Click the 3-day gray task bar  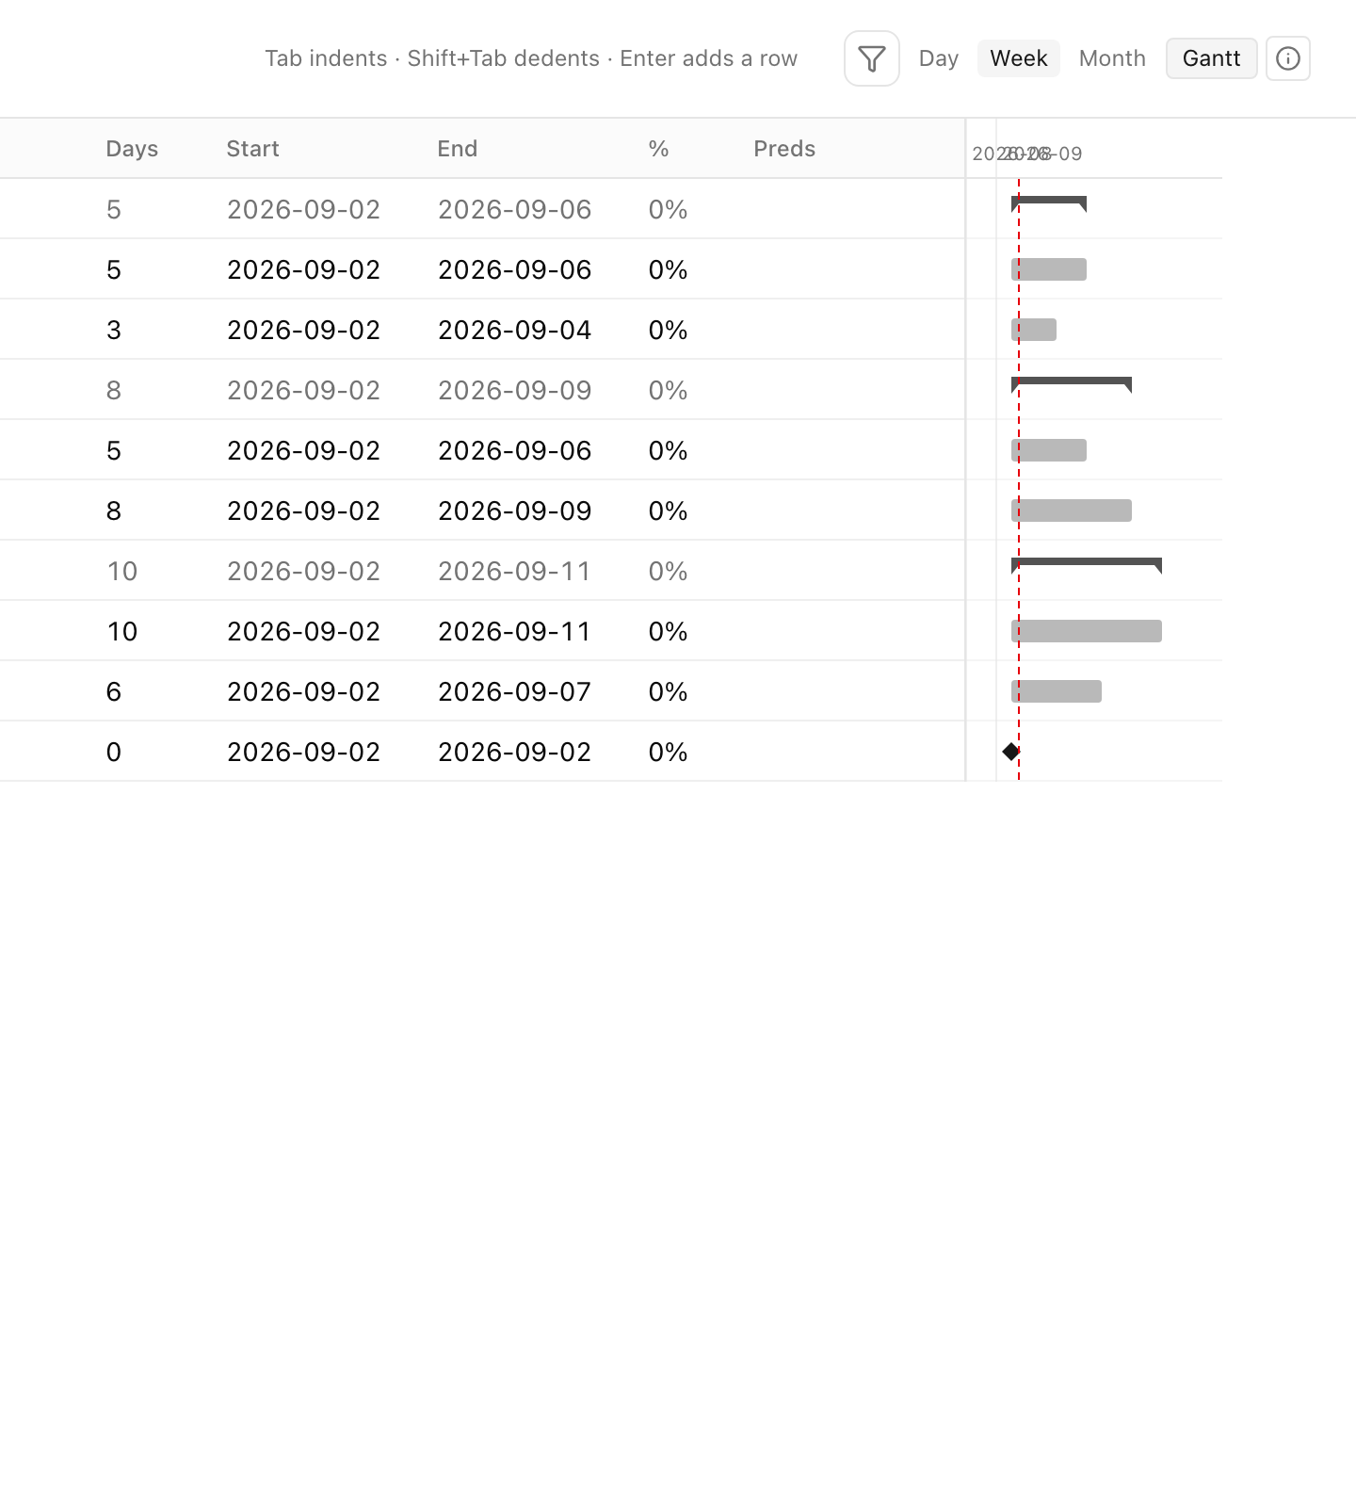[x=1034, y=330]
